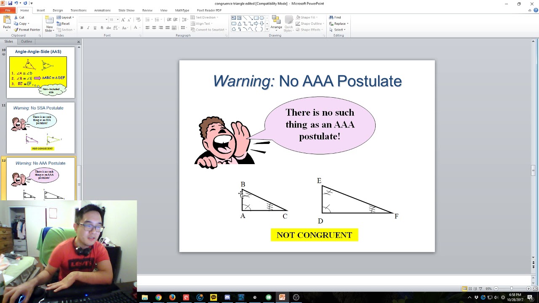
Task: Open the font size dropdown
Action: tap(117, 19)
